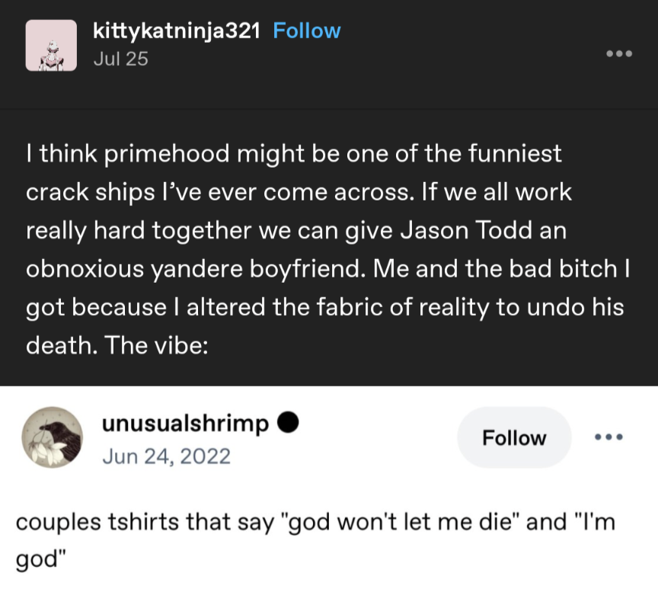Click the kittykatninja321 username
The width and height of the screenshot is (658, 605).
177,30
